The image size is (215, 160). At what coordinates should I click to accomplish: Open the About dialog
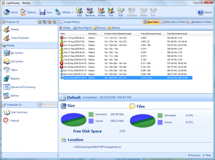pyautogui.click(x=204, y=12)
